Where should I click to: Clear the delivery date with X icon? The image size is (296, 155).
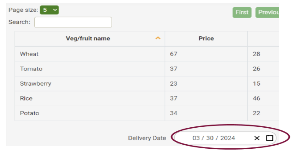click(257, 138)
